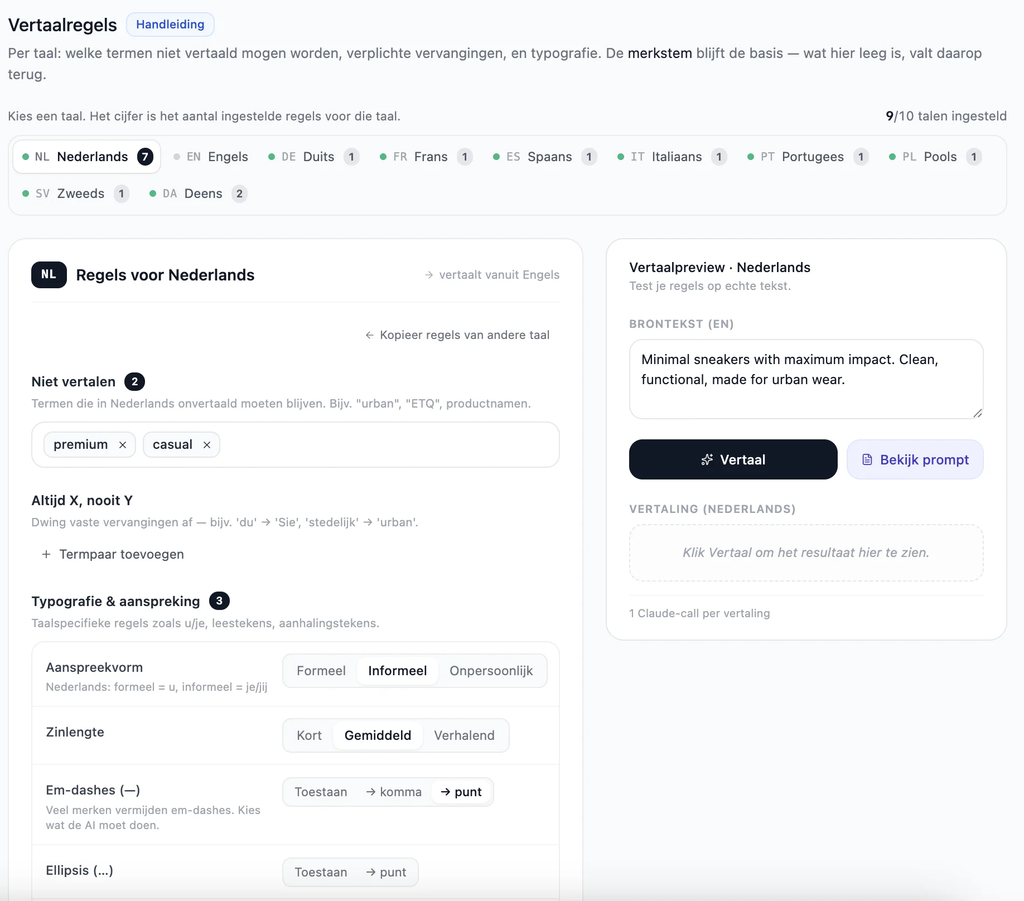Viewport: 1024px width, 901px height.
Task: Click the textarea resize handle in Brontekst
Action: [x=978, y=413]
